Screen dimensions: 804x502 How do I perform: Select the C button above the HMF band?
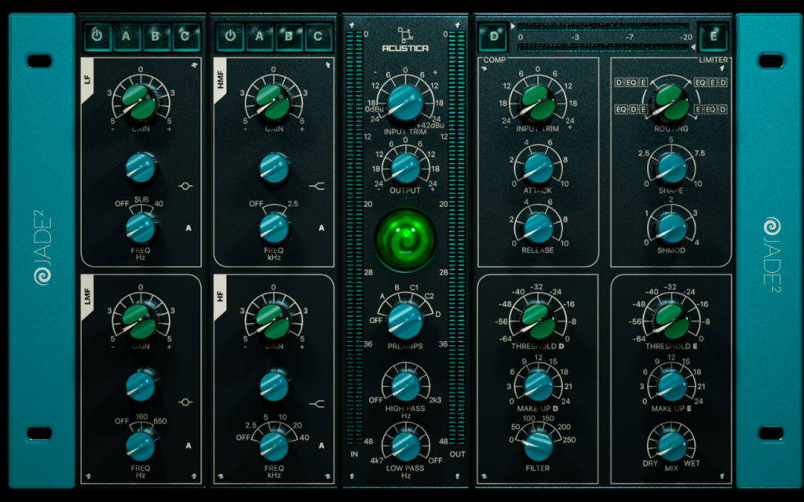click(x=319, y=36)
